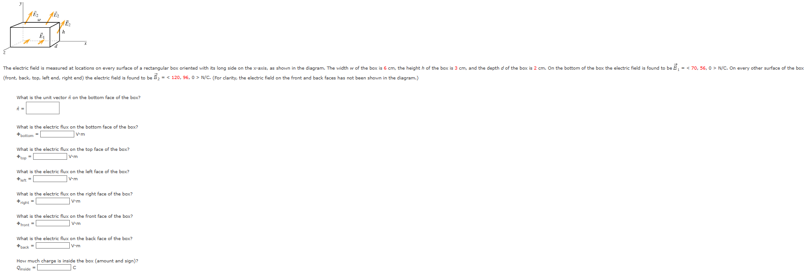Click the Qinside charge input field

(54, 267)
